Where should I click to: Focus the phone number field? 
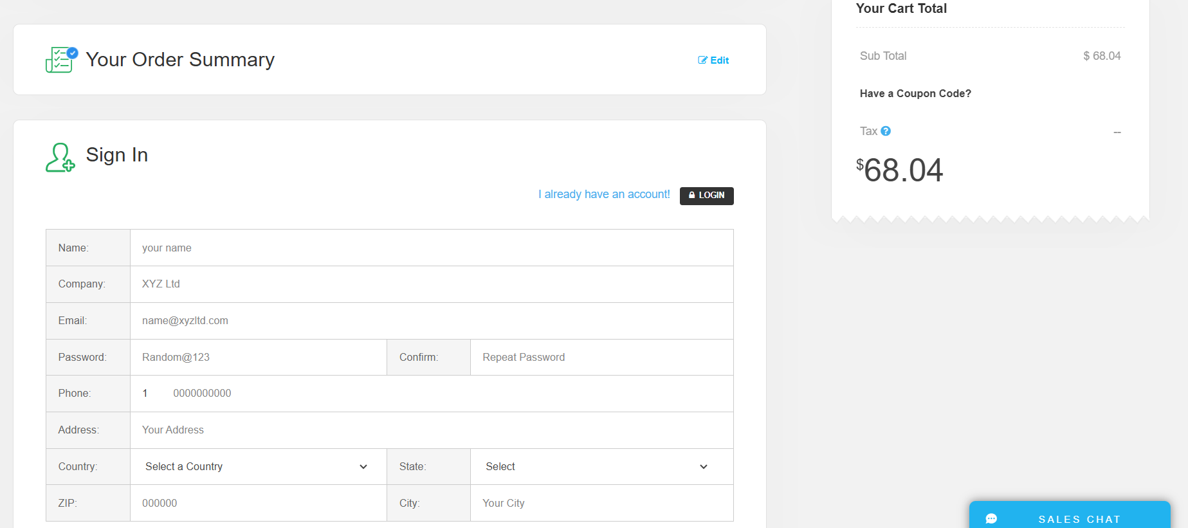click(x=447, y=394)
